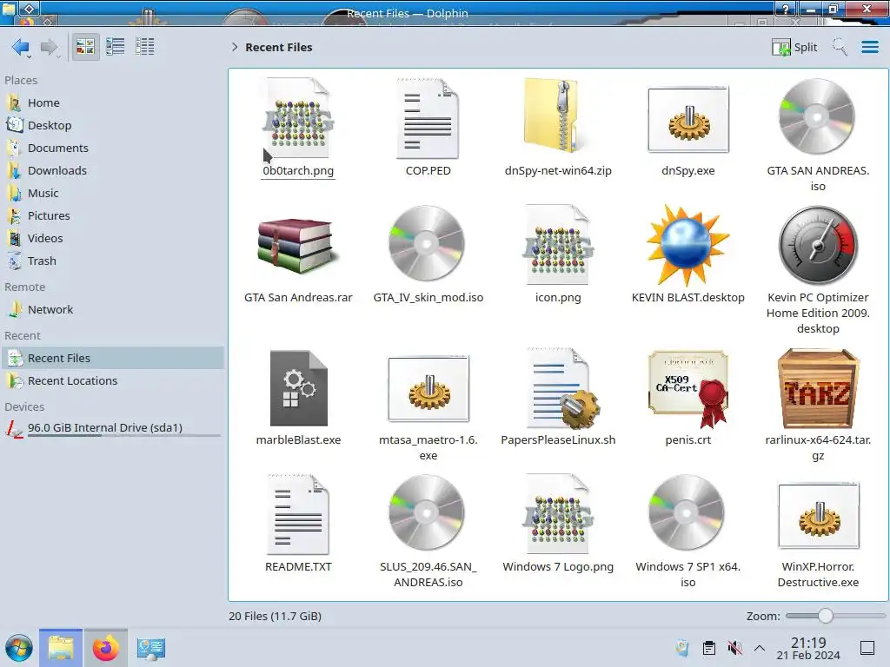Select the mtasa_maetro-1.6.exe icon
The width and height of the screenshot is (890, 667).
tap(428, 388)
